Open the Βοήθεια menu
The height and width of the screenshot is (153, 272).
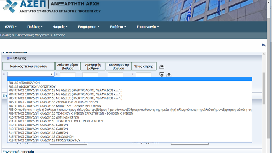tap(118, 27)
